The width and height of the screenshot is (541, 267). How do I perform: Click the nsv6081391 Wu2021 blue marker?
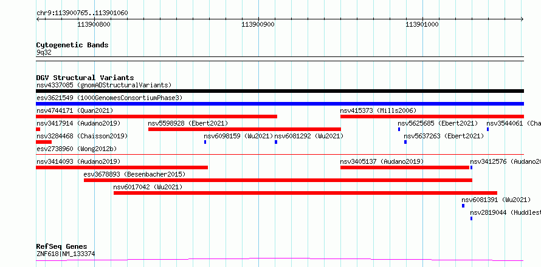click(x=463, y=206)
